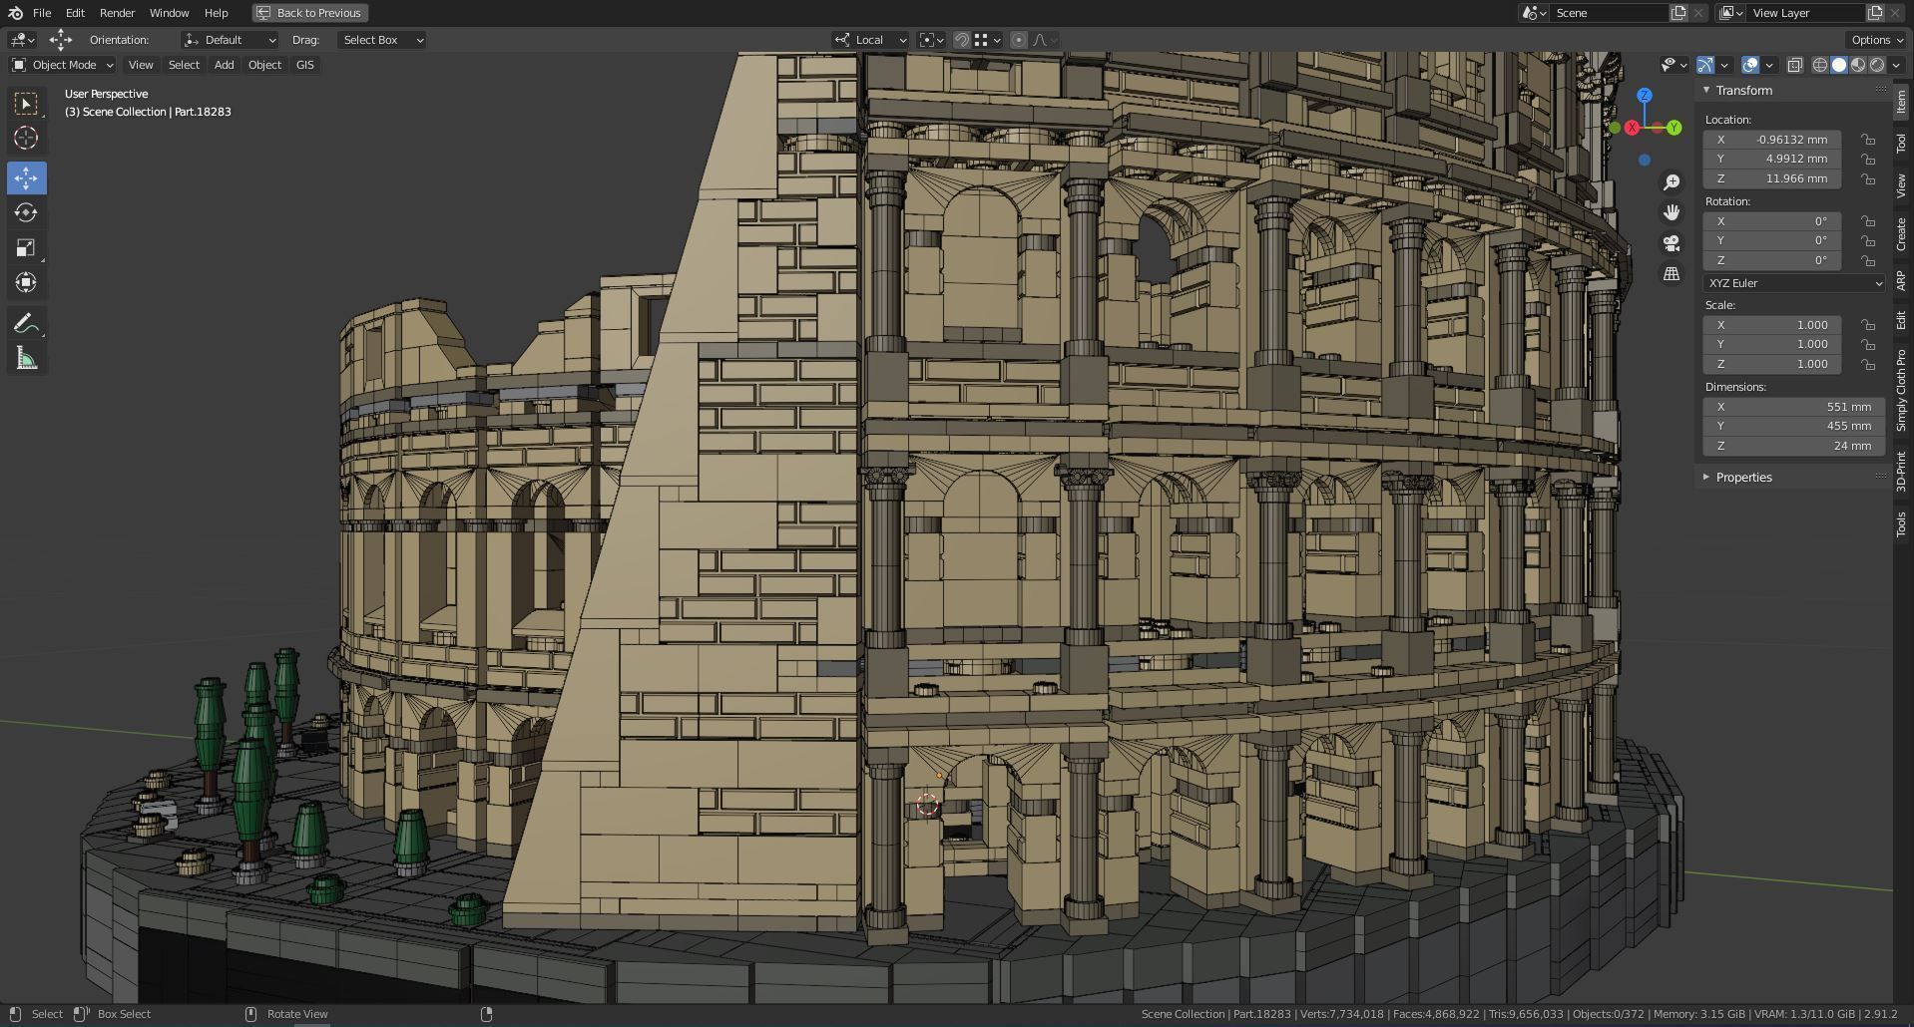Switch to rendered shading
This screenshot has height=1027, width=1914.
click(x=1877, y=65)
